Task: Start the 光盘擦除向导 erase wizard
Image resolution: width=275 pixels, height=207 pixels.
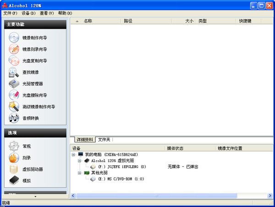Action: (x=14, y=95)
